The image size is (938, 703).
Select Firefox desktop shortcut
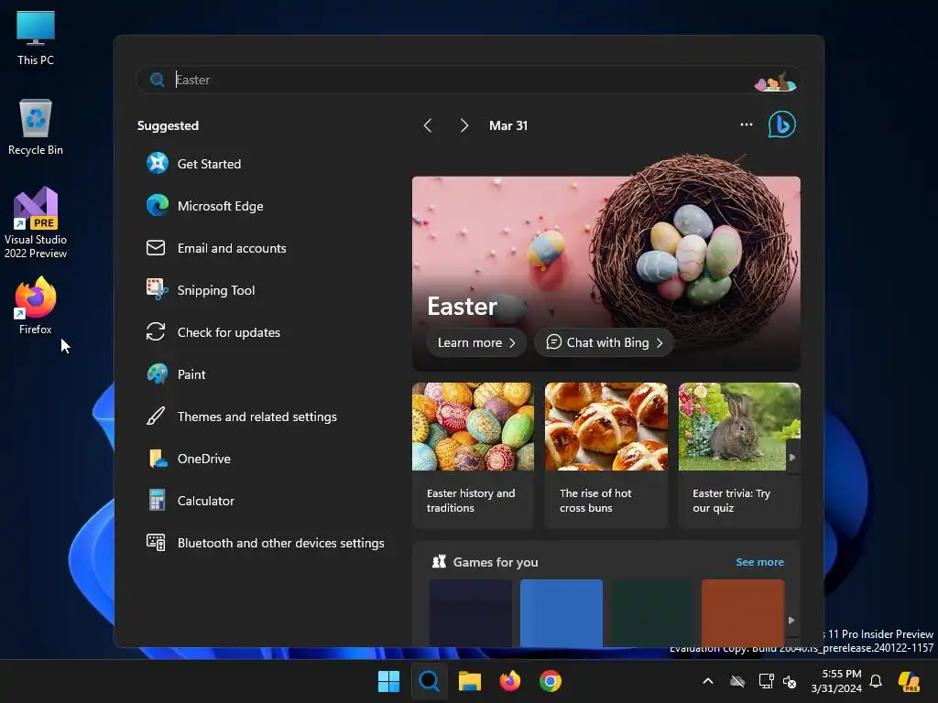(36, 306)
